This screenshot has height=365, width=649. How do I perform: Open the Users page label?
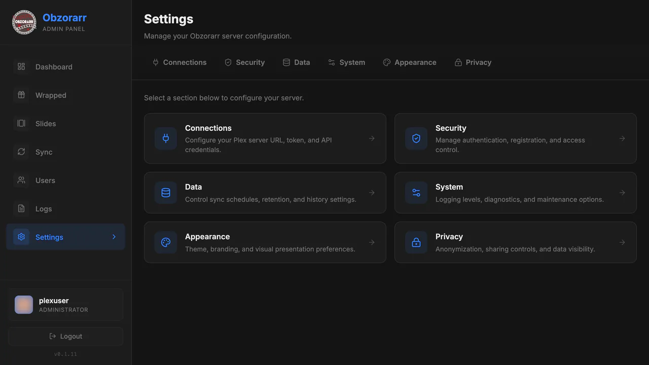45,180
